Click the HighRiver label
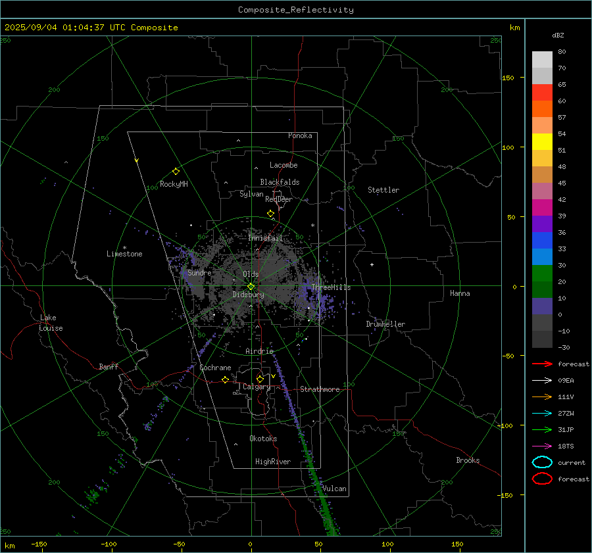The image size is (592, 553). click(x=272, y=462)
